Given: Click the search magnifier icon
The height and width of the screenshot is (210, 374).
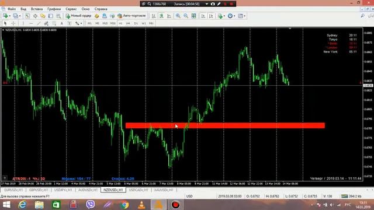Looking at the screenshot, I should [362, 16].
